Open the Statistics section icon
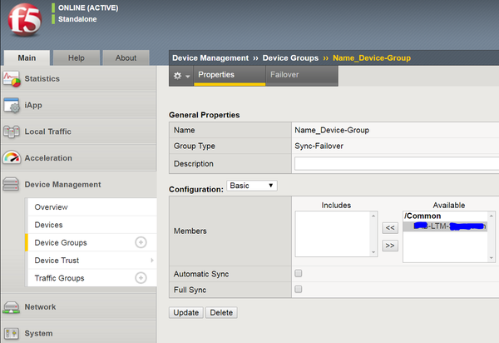Screen dimensions: 499x343 [12, 79]
